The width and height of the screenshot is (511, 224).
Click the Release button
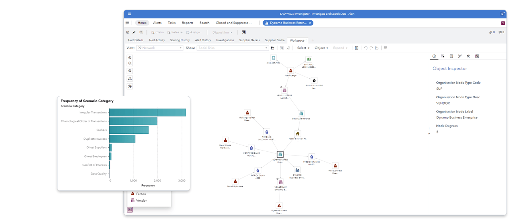pos(175,32)
